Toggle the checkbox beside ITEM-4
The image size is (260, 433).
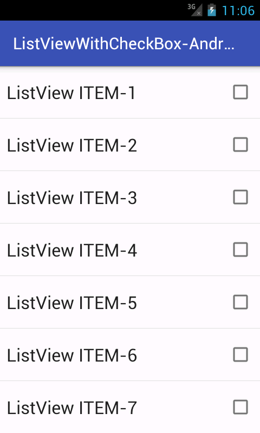click(x=240, y=250)
